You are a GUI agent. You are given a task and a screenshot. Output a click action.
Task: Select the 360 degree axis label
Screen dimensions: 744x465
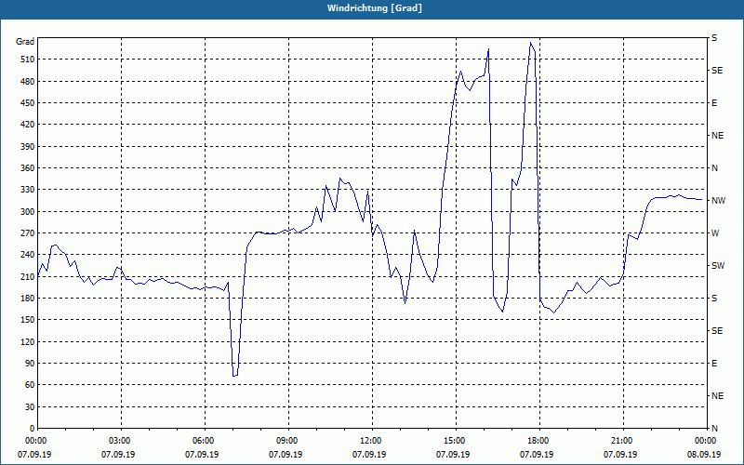(x=27, y=168)
